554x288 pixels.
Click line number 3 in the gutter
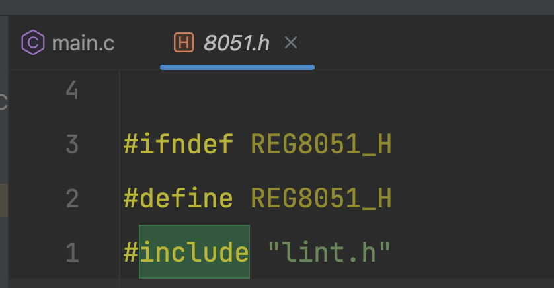coord(72,144)
